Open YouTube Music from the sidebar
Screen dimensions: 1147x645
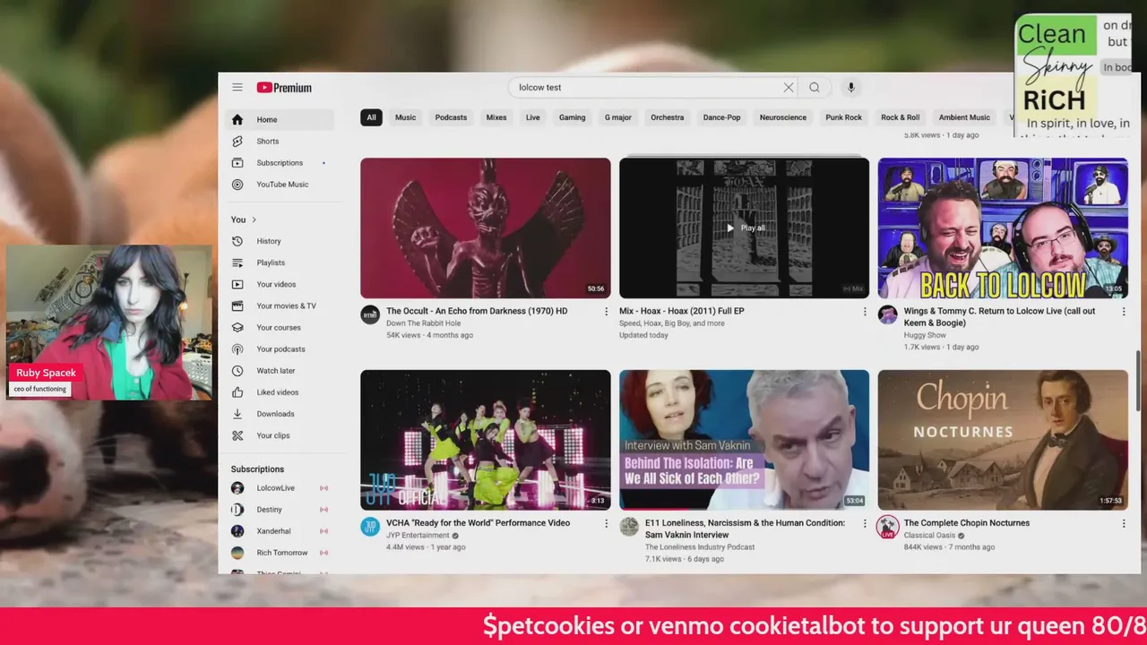pyautogui.click(x=281, y=185)
